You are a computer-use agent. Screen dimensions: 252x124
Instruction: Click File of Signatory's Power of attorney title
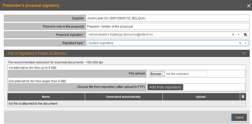tap(37, 53)
